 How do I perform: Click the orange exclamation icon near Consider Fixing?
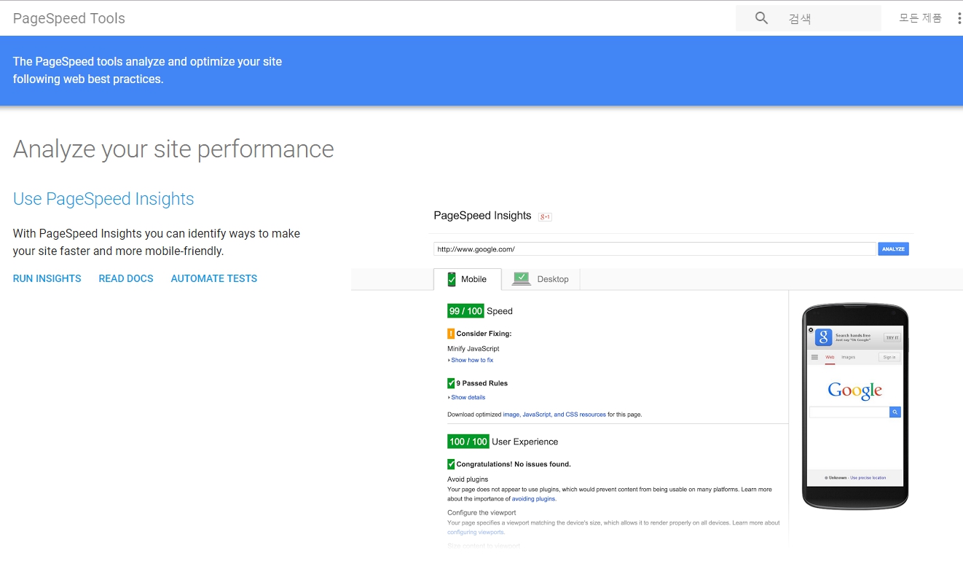(451, 333)
